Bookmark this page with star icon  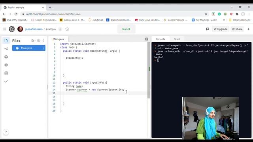coord(206,14)
